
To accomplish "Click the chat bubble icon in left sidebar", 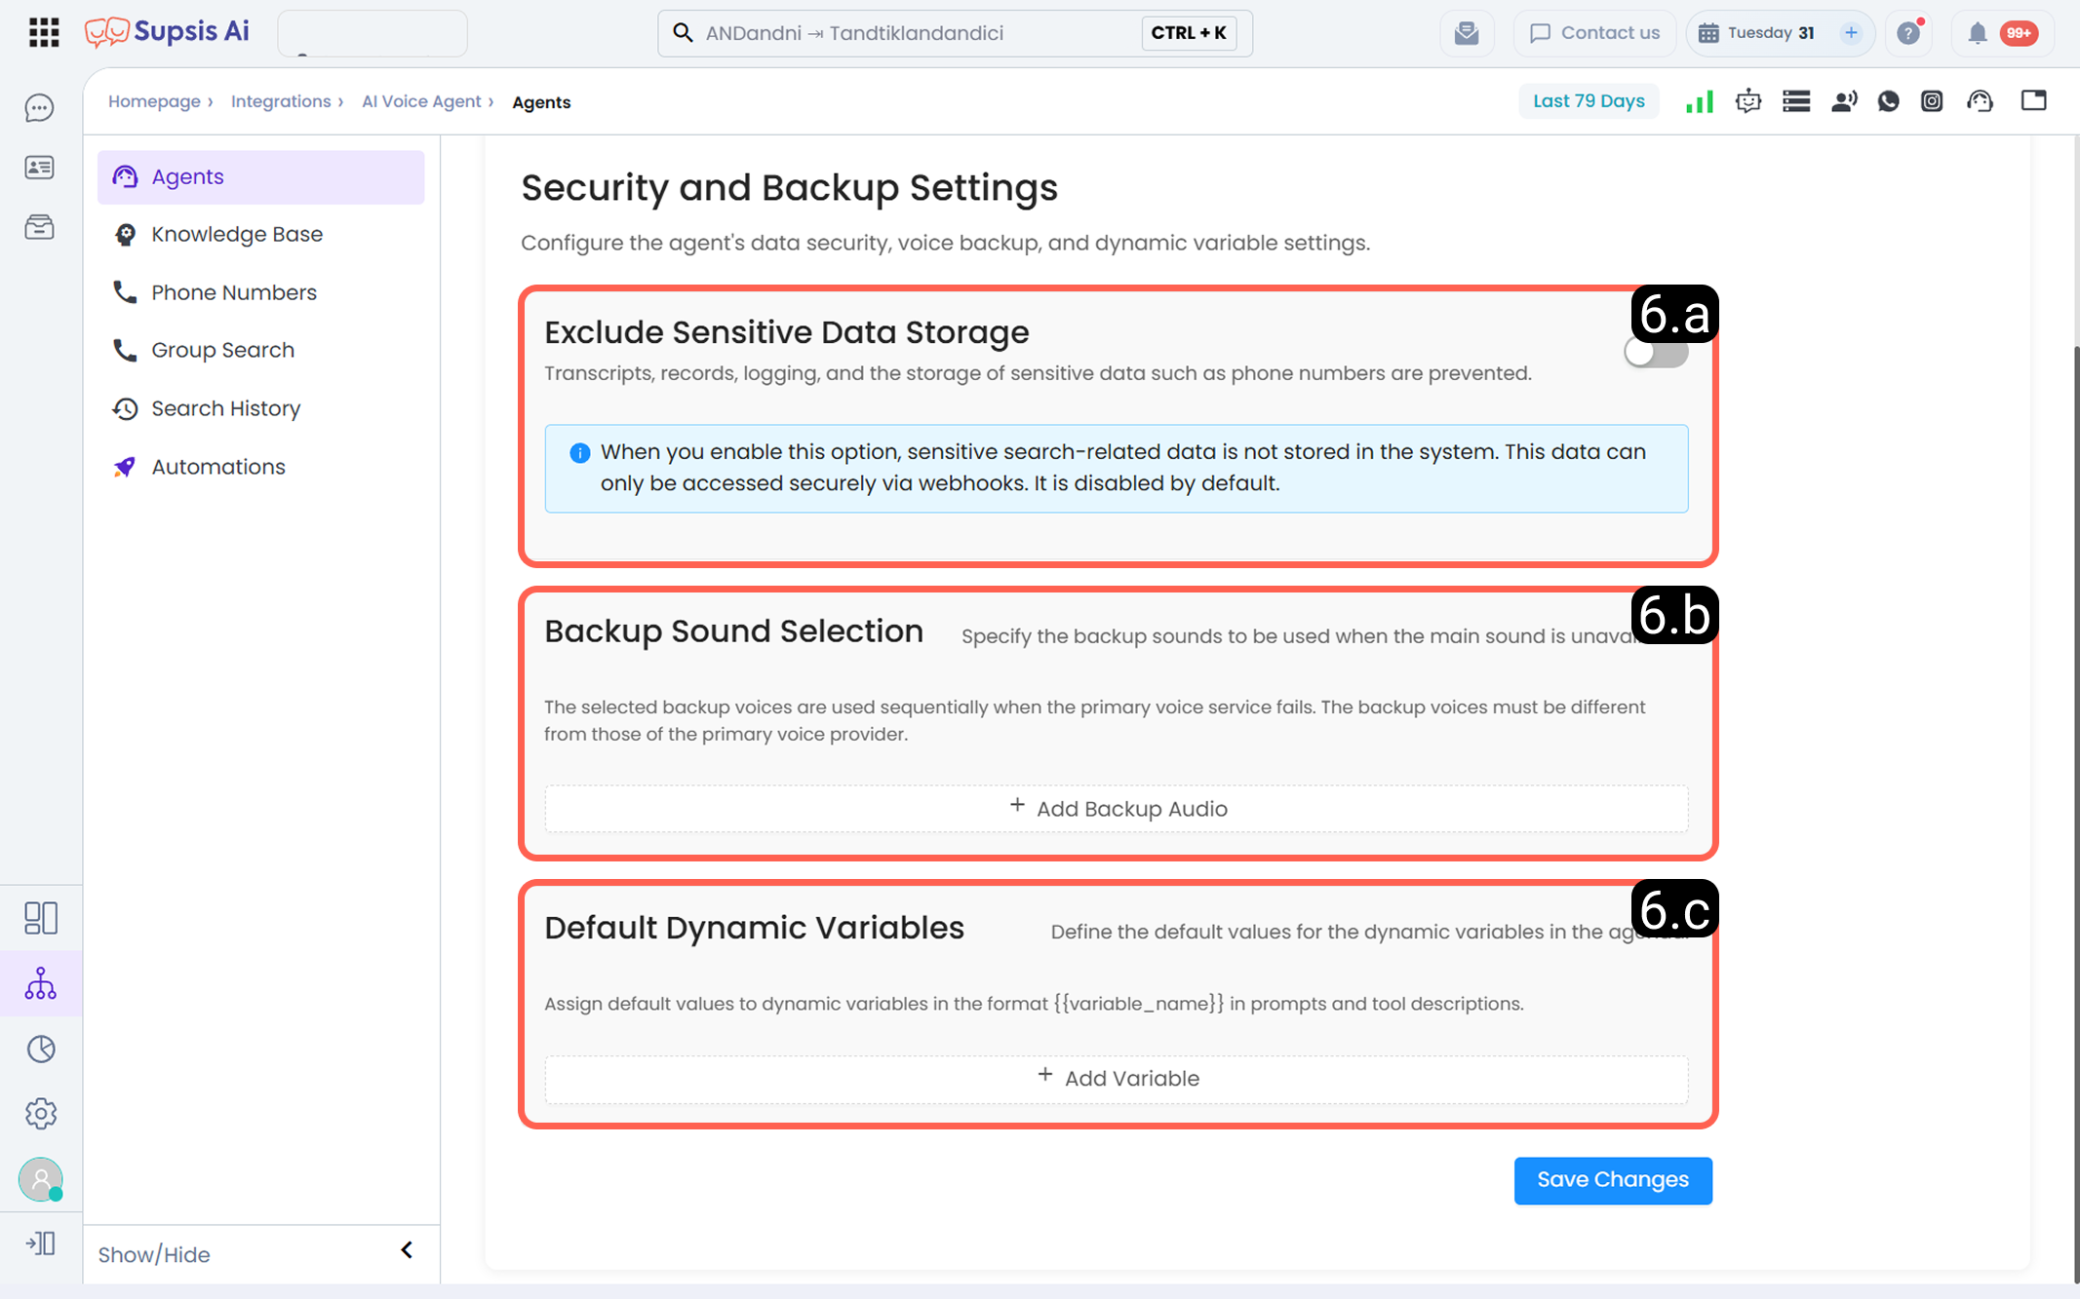I will point(39,107).
